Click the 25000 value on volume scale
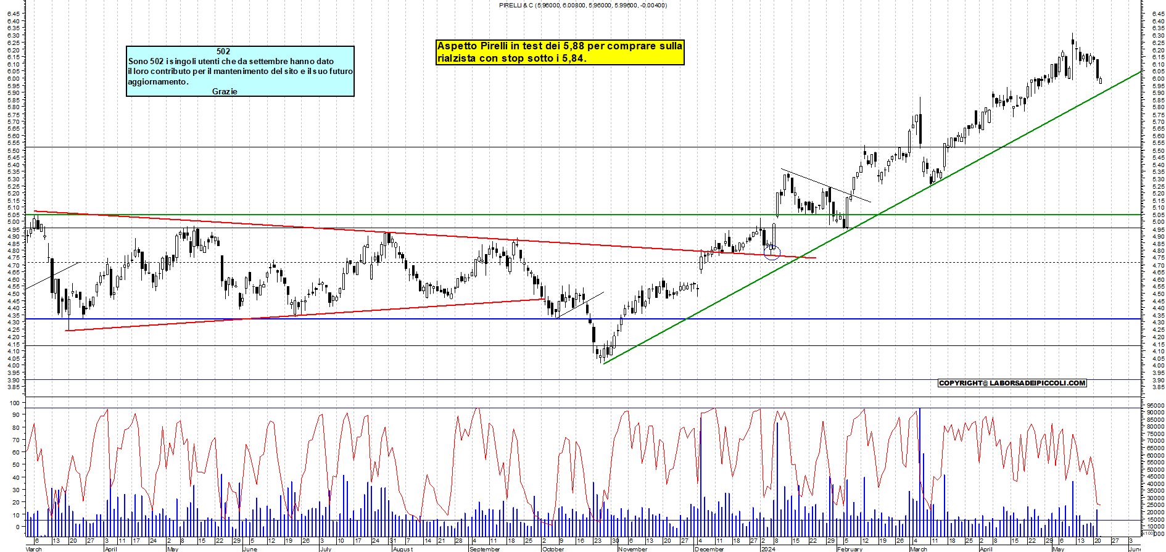The height and width of the screenshot is (552, 1166). (1156, 506)
